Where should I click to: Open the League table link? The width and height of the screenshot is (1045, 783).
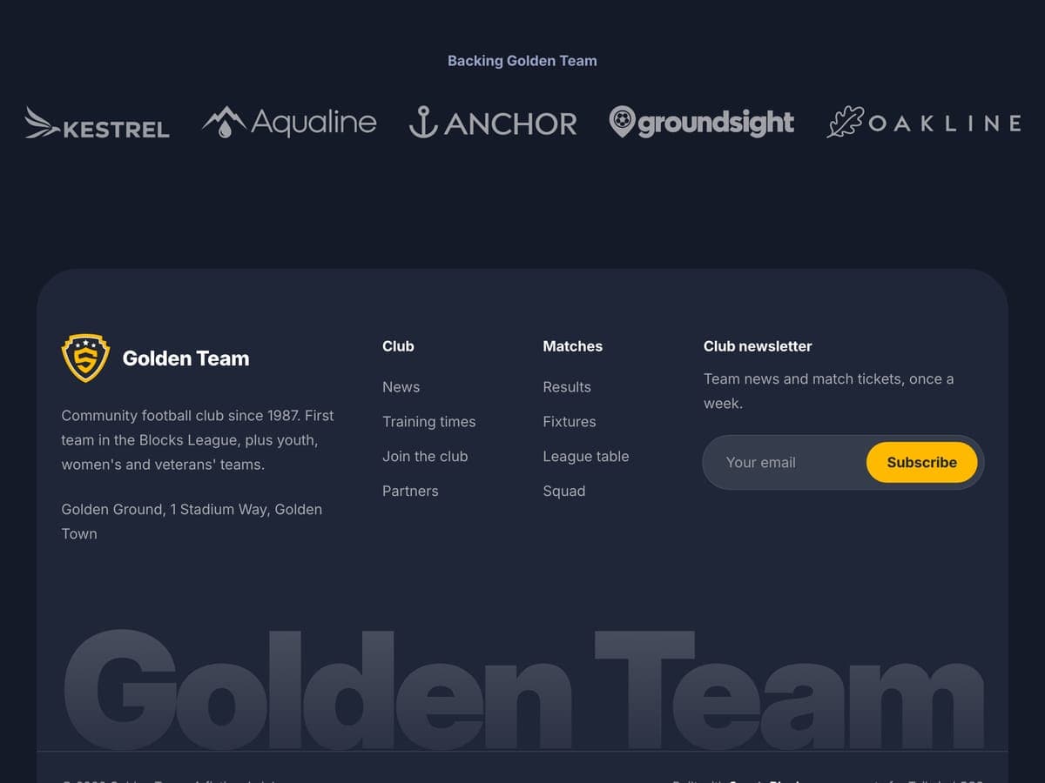585,457
